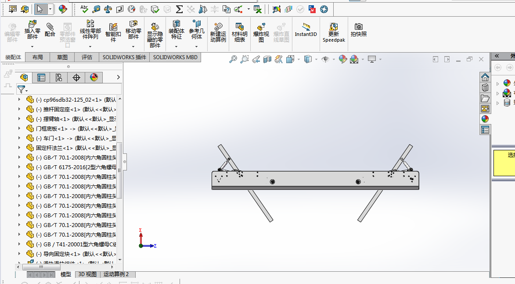Select 摆臂轴<1> in feature tree
515x284 pixels.
click(x=76, y=119)
